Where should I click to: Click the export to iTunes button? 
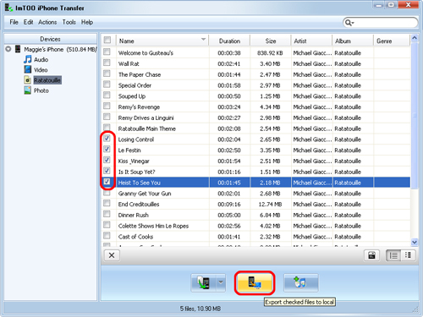click(x=301, y=282)
